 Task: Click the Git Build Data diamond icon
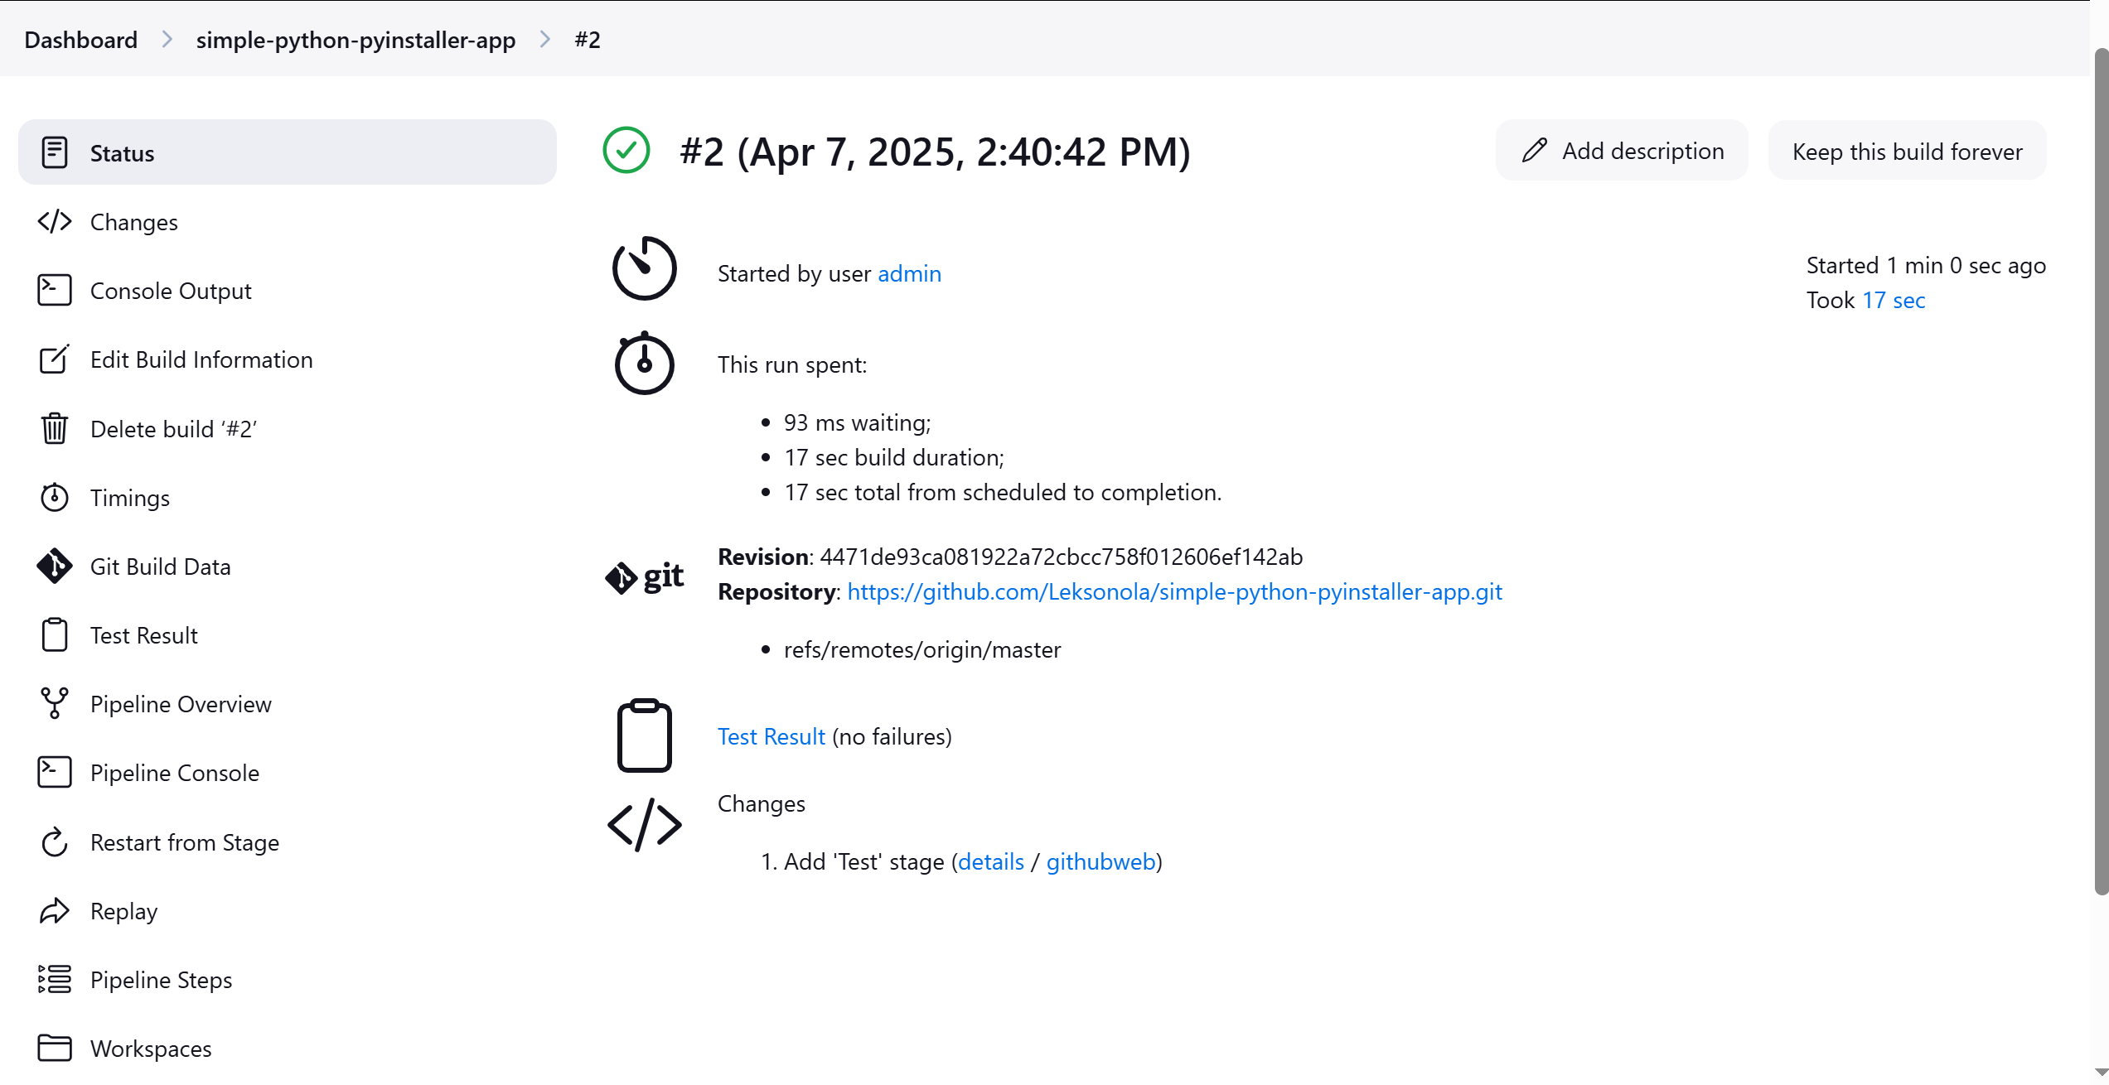click(x=55, y=566)
